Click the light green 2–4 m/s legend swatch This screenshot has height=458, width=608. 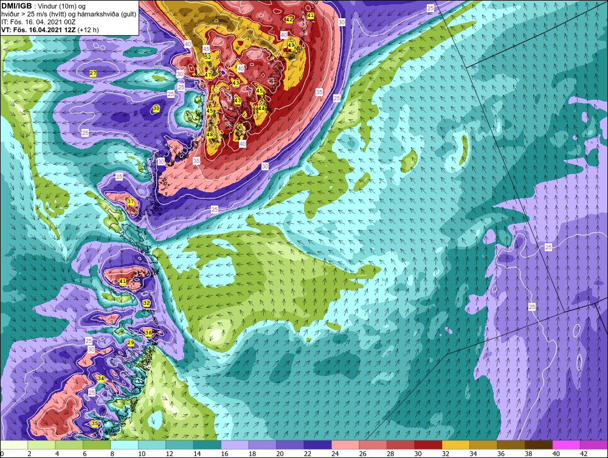tap(41, 445)
